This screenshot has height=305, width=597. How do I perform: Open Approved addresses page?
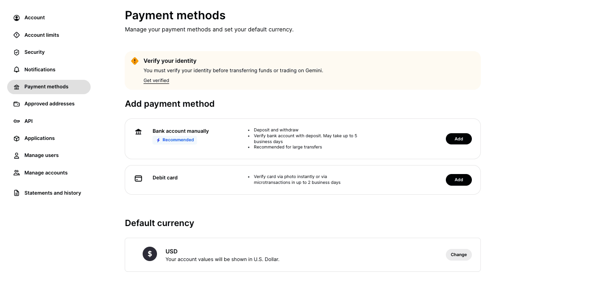[x=49, y=104]
